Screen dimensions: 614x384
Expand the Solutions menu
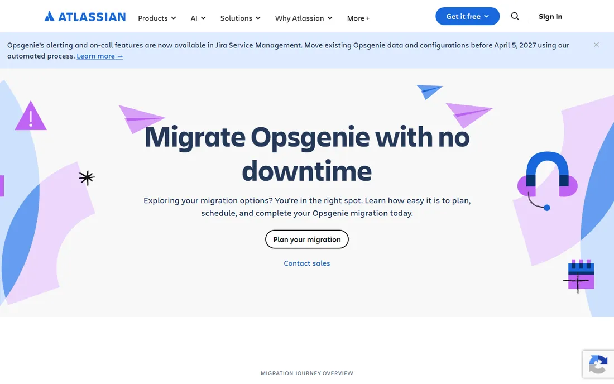tap(241, 18)
